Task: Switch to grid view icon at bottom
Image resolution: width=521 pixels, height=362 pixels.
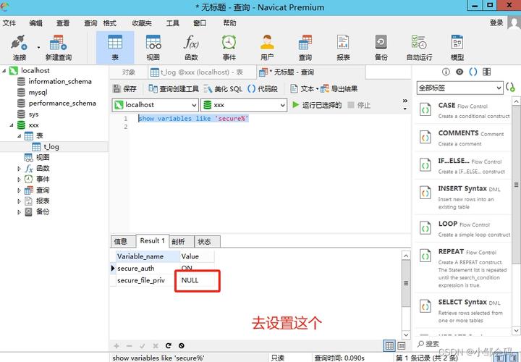Action: [389, 346]
